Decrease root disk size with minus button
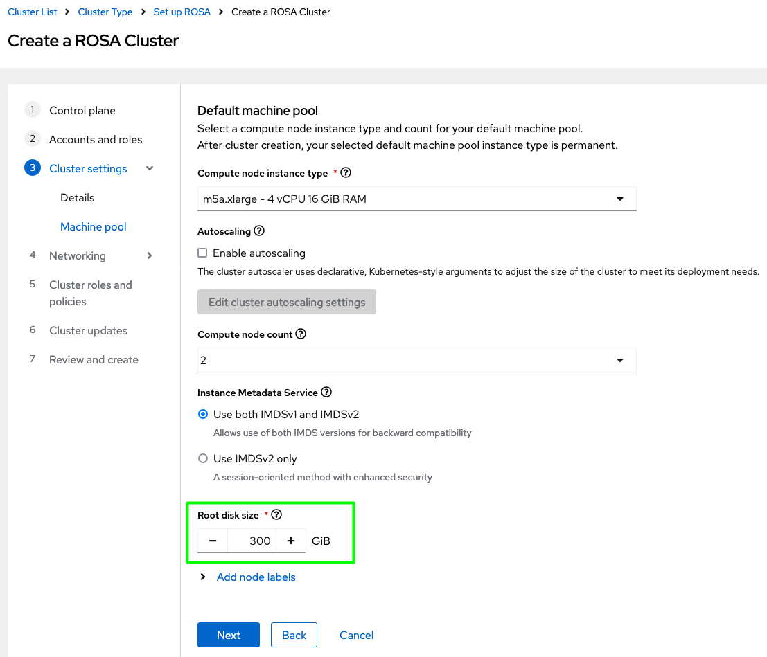This screenshot has height=657, width=767. click(213, 541)
